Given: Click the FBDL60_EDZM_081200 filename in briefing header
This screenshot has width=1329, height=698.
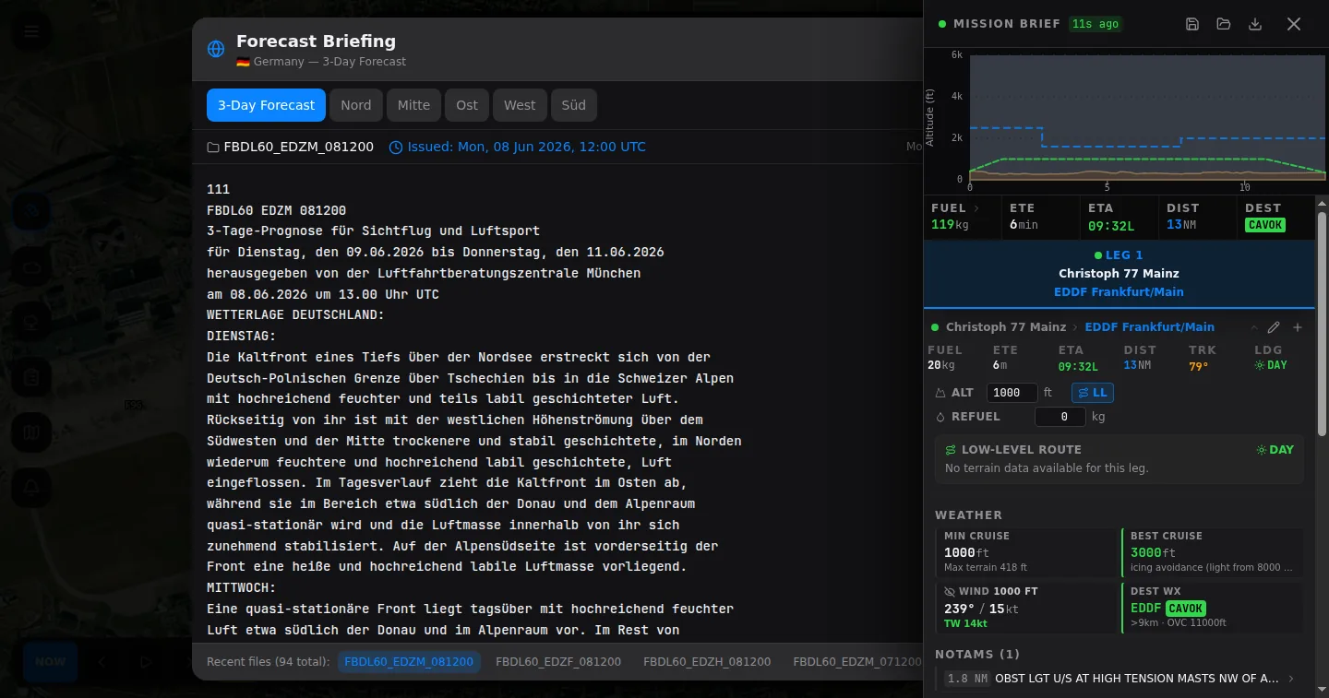Looking at the screenshot, I should click(298, 148).
